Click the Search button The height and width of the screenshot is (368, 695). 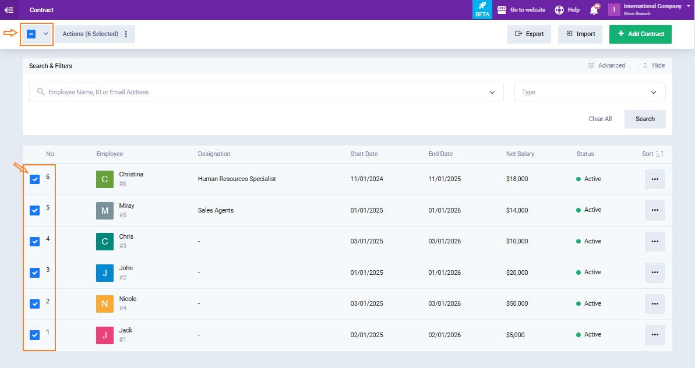tap(645, 119)
